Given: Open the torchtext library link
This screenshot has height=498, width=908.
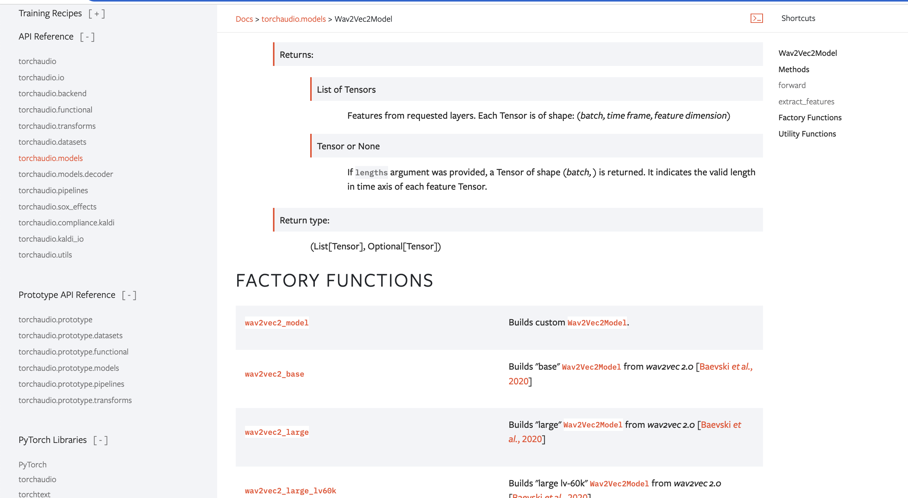Looking at the screenshot, I should (x=35, y=494).
